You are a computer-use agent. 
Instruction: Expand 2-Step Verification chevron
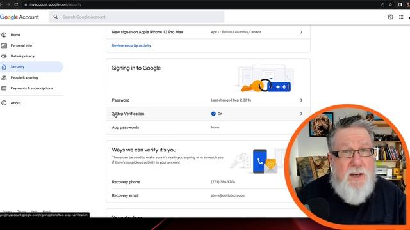pos(301,114)
